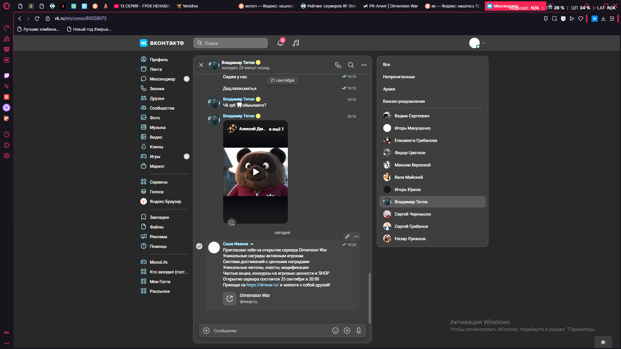621x349 pixels.
Task: Go back in browser history
Action: tap(20, 18)
